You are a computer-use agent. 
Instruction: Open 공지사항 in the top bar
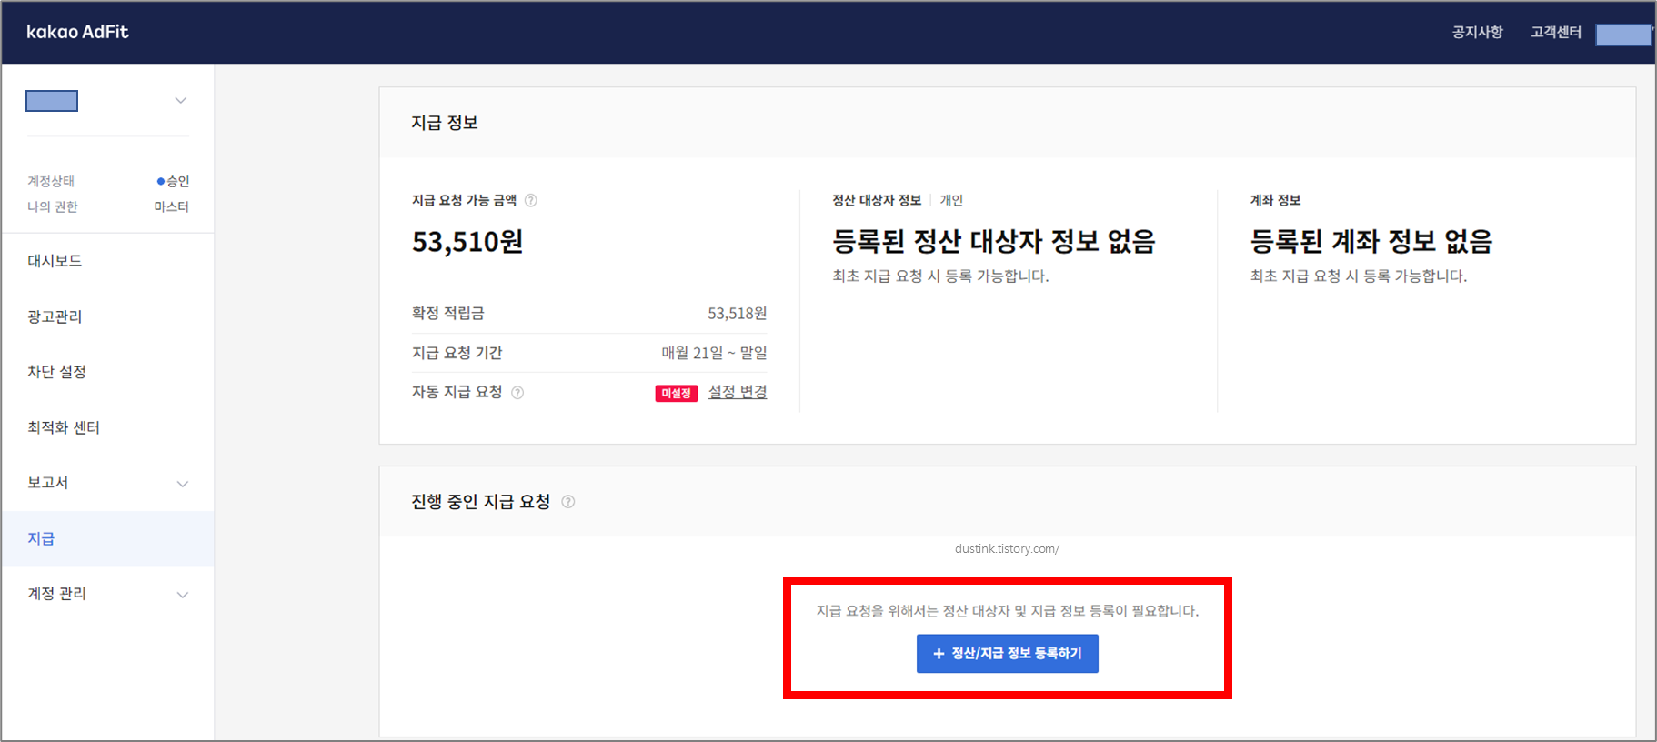[1477, 32]
